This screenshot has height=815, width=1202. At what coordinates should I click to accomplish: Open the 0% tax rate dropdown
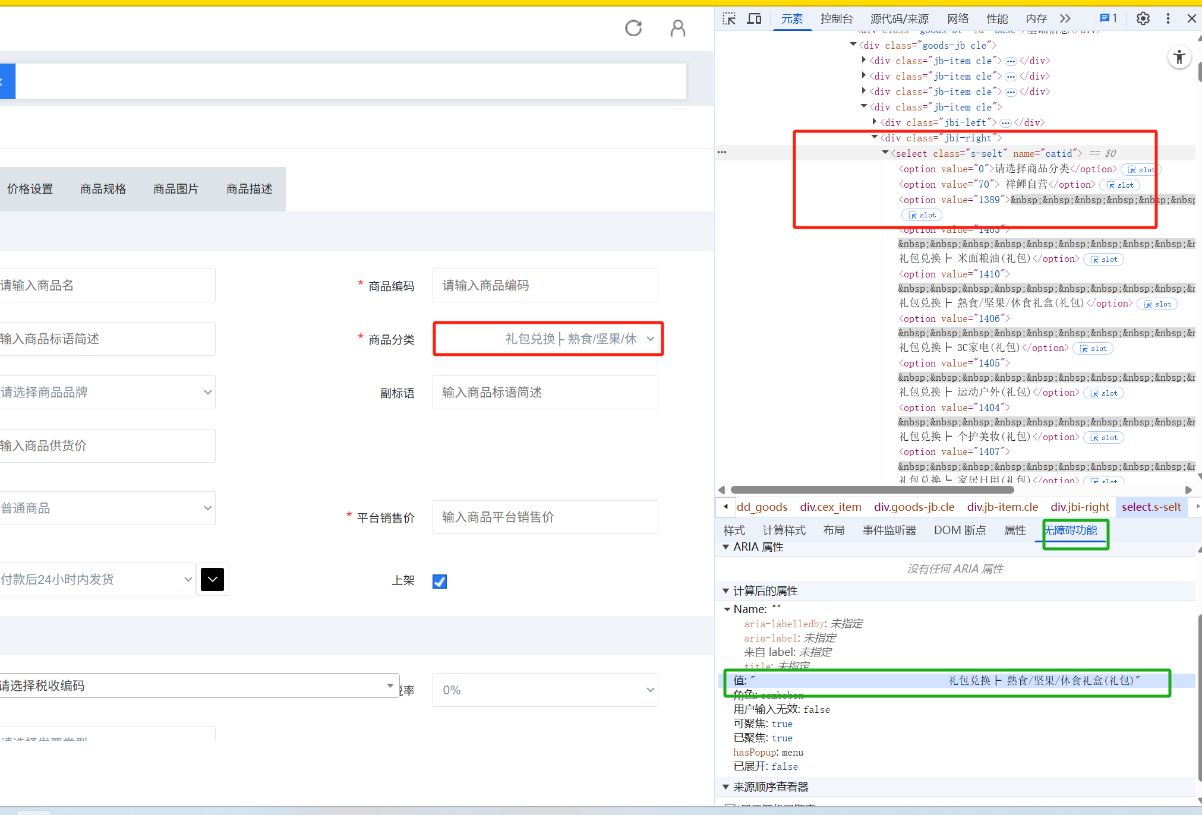click(x=545, y=690)
